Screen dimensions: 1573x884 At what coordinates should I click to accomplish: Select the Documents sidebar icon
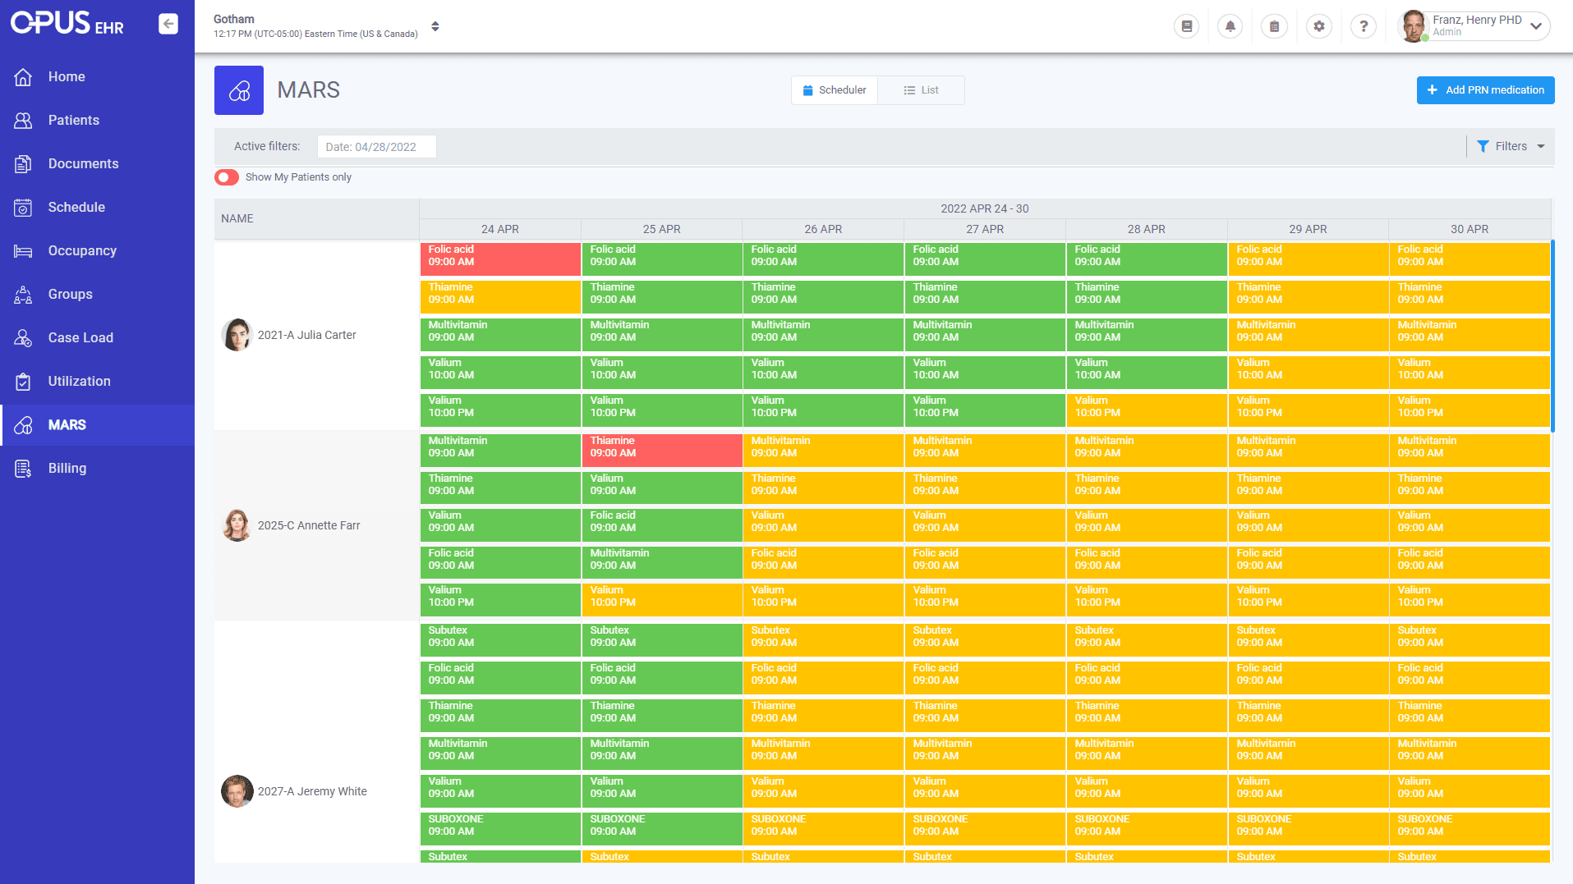pos(24,163)
